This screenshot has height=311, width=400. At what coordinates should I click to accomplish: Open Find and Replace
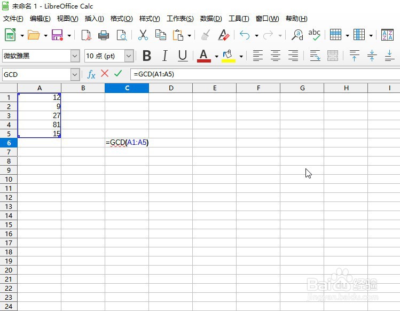pyautogui.click(x=297, y=35)
